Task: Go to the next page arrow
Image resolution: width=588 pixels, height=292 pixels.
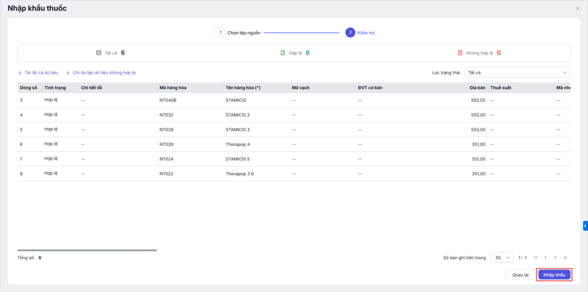Action: (x=555, y=258)
